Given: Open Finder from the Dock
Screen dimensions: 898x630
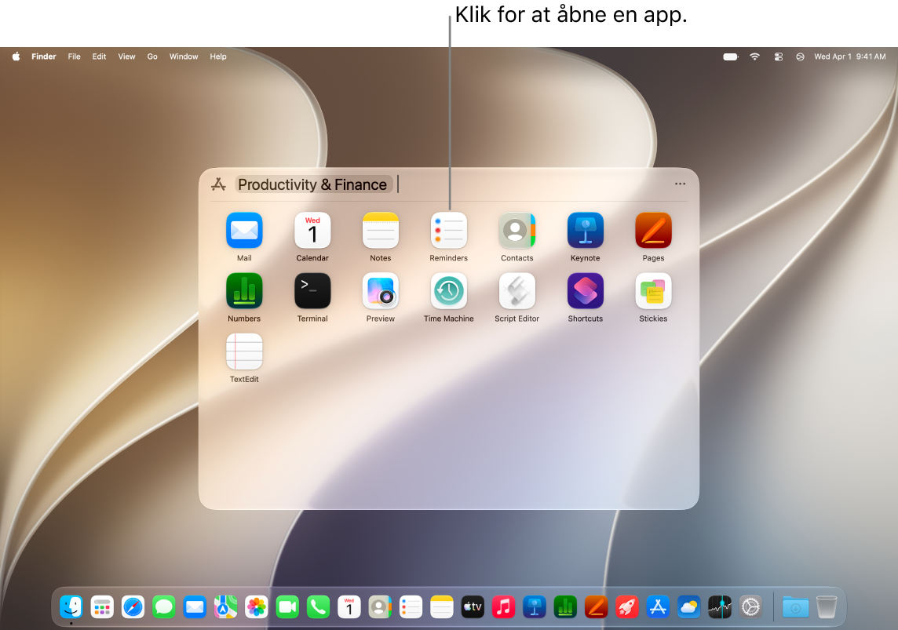Looking at the screenshot, I should pyautogui.click(x=71, y=606).
